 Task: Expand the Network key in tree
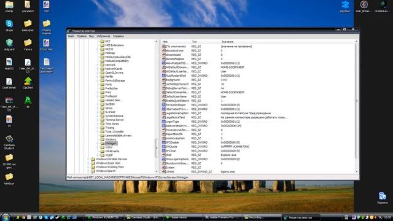pyautogui.click(x=98, y=65)
